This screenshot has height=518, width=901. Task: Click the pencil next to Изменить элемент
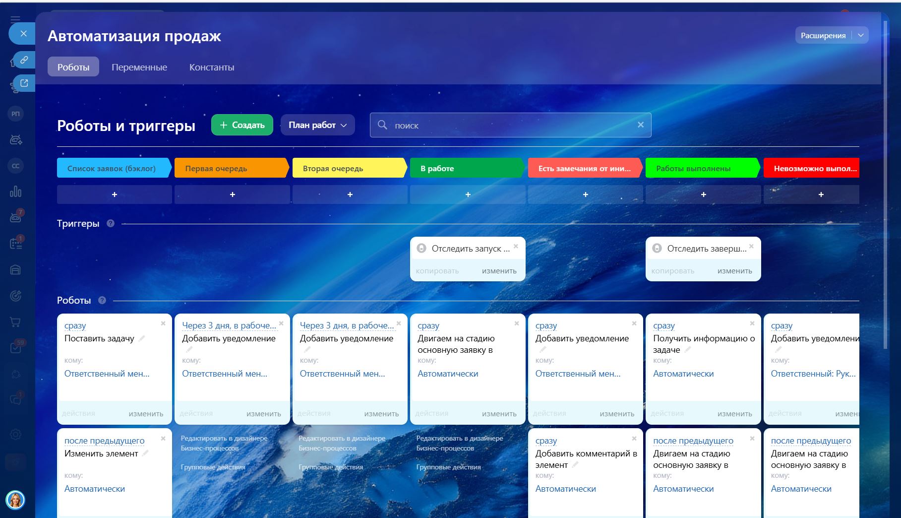145,453
